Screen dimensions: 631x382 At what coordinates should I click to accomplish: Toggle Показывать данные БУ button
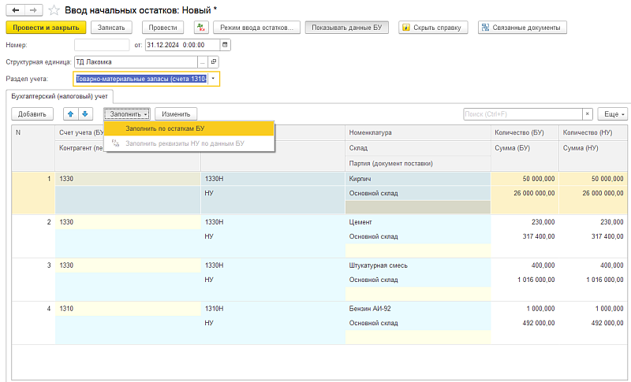[347, 28]
